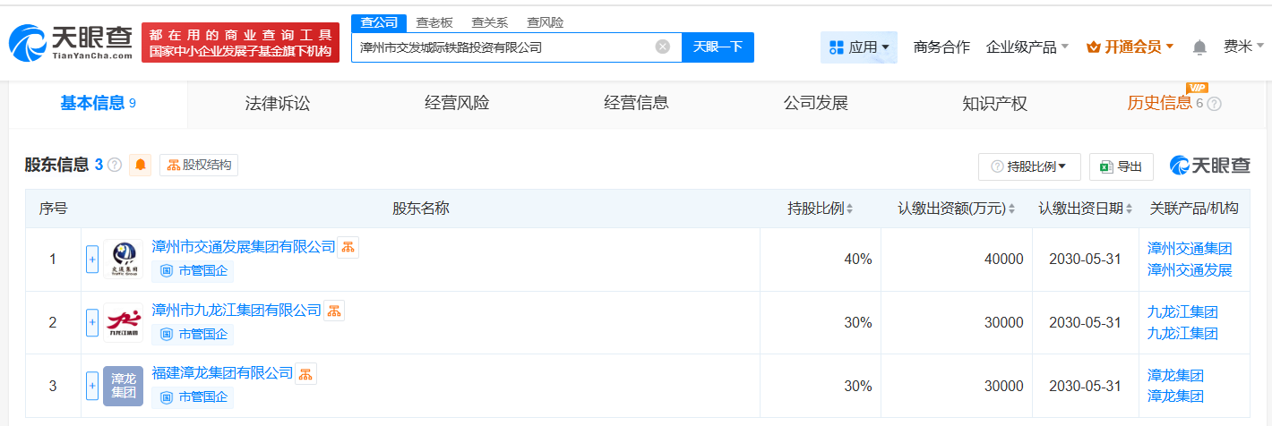Click the 市管国企 tag in row 3
This screenshot has width=1272, height=426.
[193, 396]
